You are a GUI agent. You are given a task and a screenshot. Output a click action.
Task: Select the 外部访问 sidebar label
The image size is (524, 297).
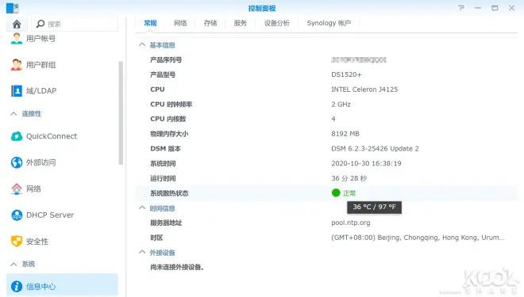41,162
